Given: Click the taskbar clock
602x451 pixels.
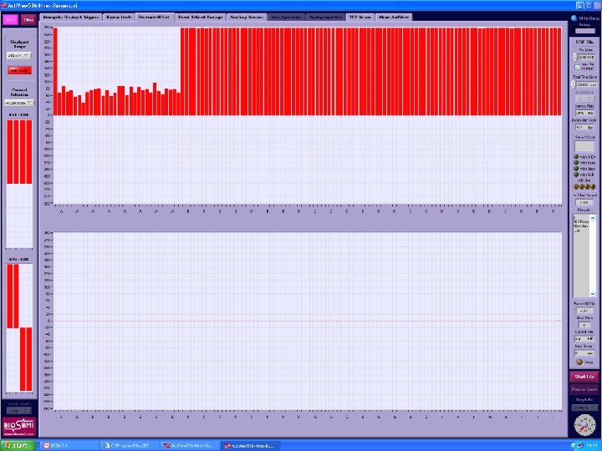Looking at the screenshot, I should tap(592, 446).
